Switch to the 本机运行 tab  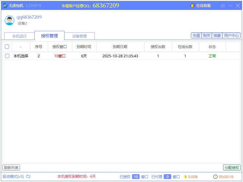click(x=19, y=36)
